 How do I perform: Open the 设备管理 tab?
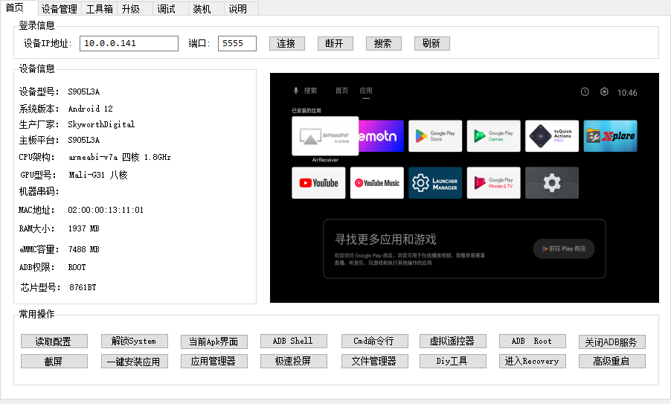pos(59,9)
